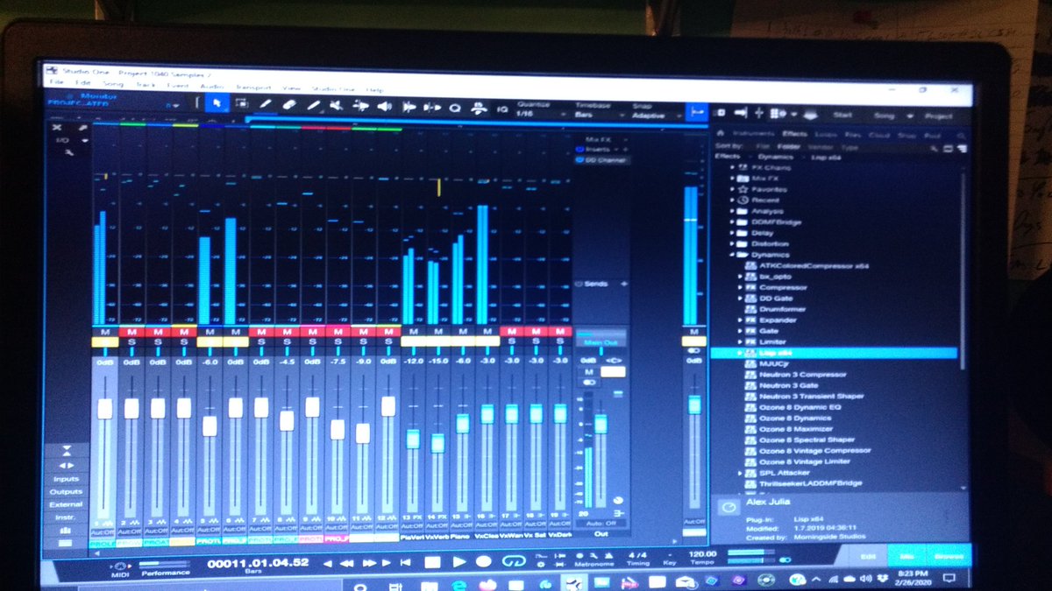Viewport: 1052px width, 591px height.
Task: Solo the VxClea channel 16
Action: pyautogui.click(x=487, y=341)
